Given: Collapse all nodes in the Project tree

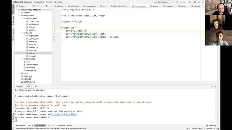Looking at the screenshot, I should coord(42,6).
